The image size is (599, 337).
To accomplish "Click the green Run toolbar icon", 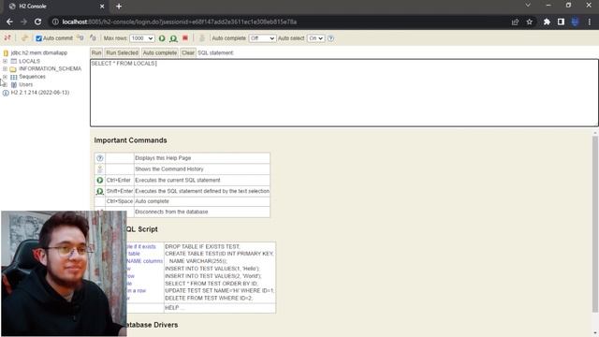I will (x=162, y=38).
